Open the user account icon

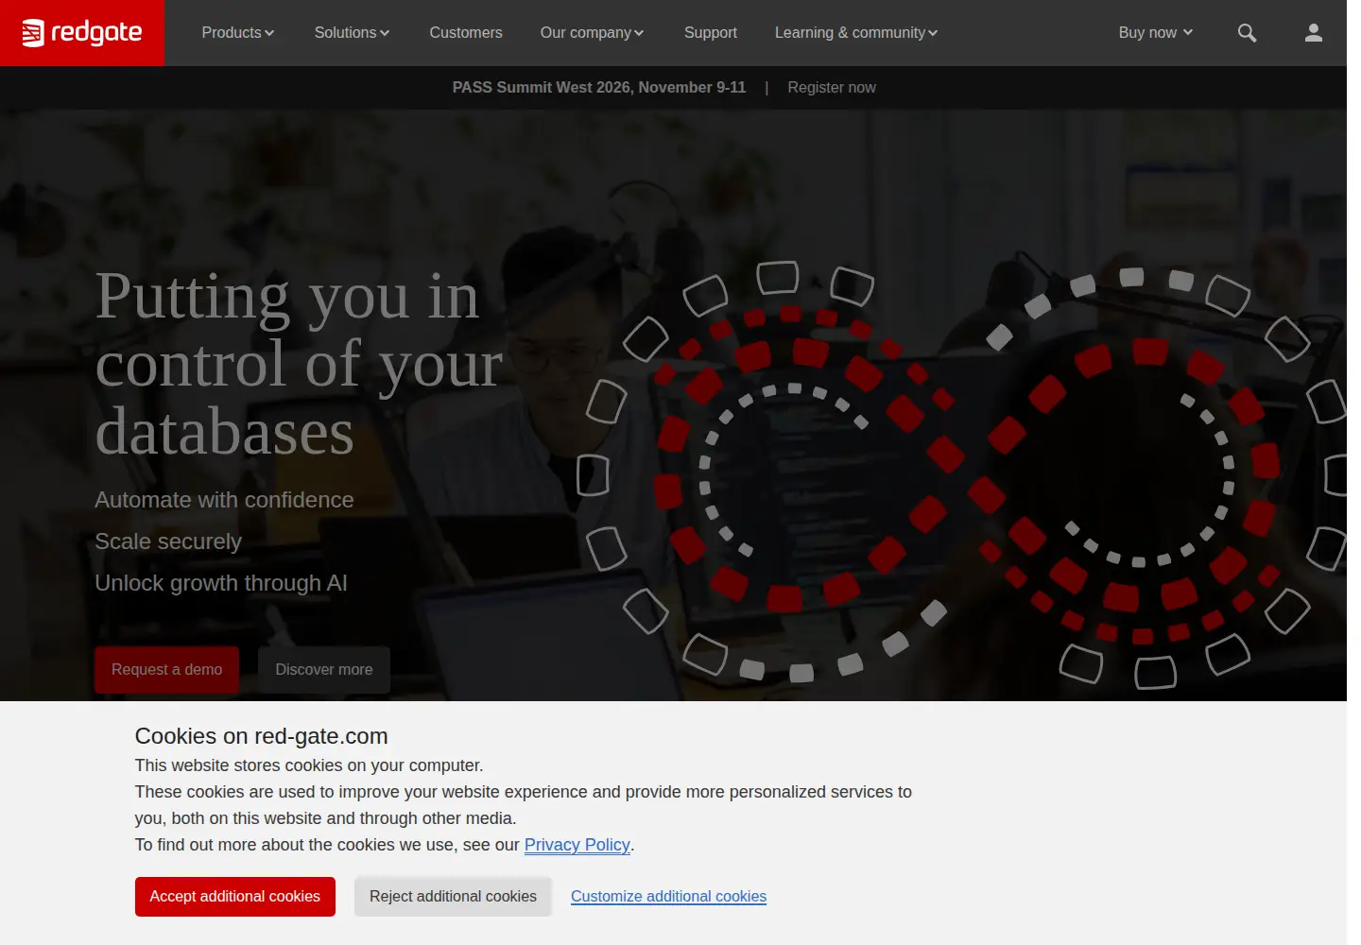1313,33
